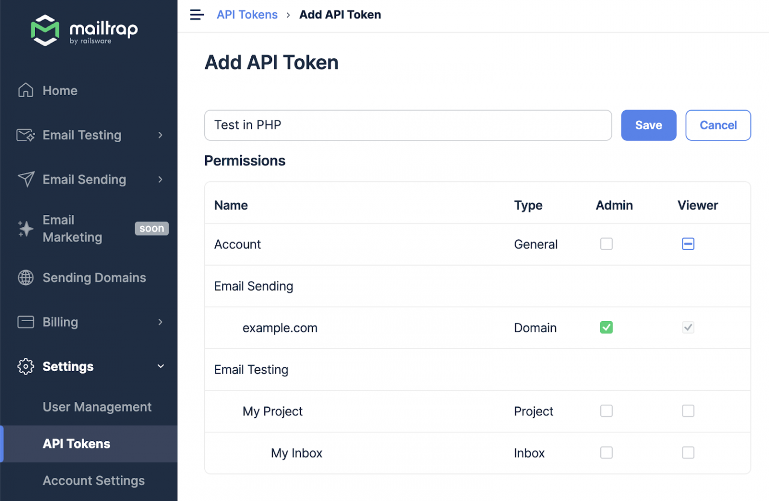Click the token name input field
The width and height of the screenshot is (769, 501).
[x=408, y=125]
